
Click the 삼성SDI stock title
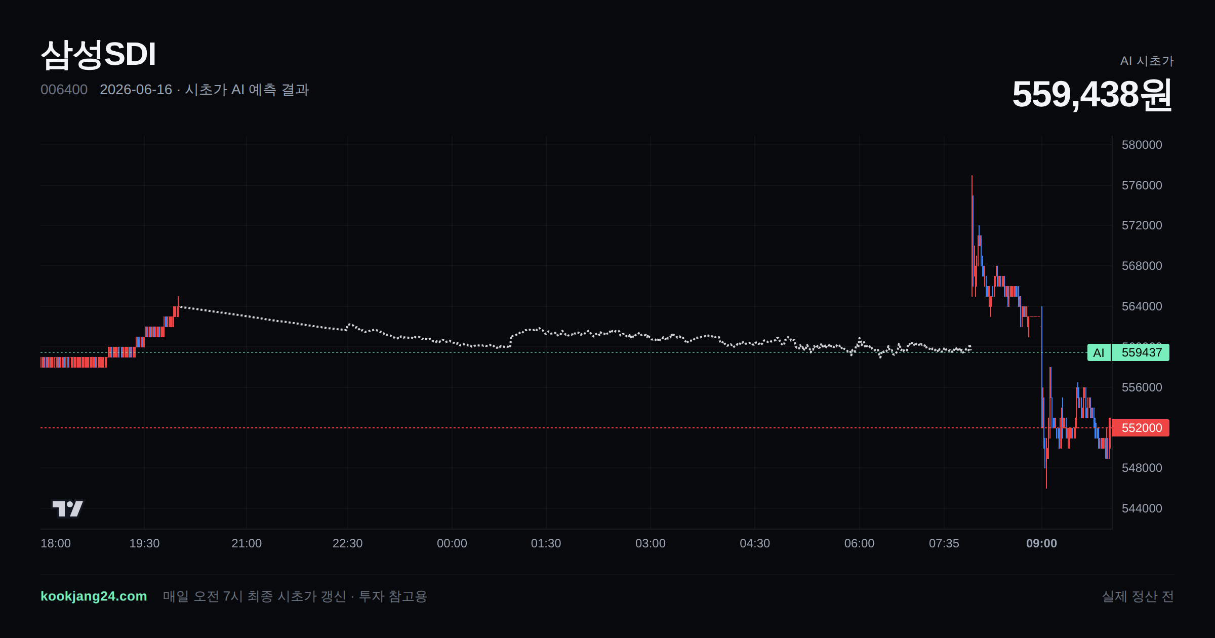tap(98, 54)
